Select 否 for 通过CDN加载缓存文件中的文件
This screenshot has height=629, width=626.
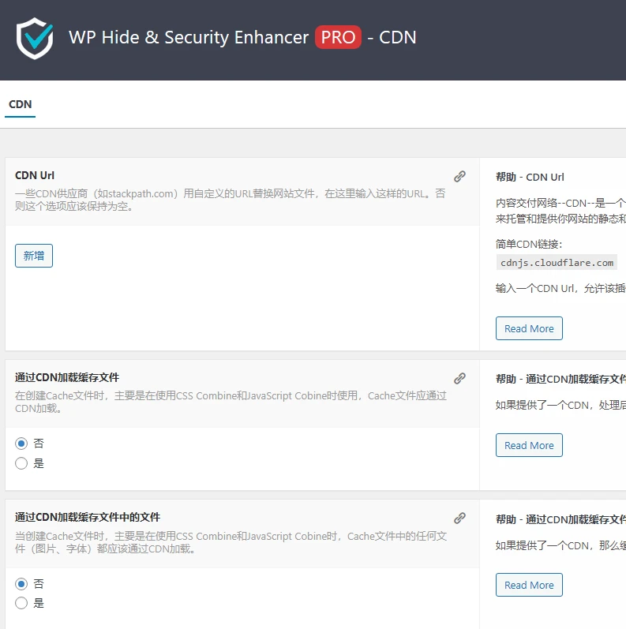click(21, 584)
